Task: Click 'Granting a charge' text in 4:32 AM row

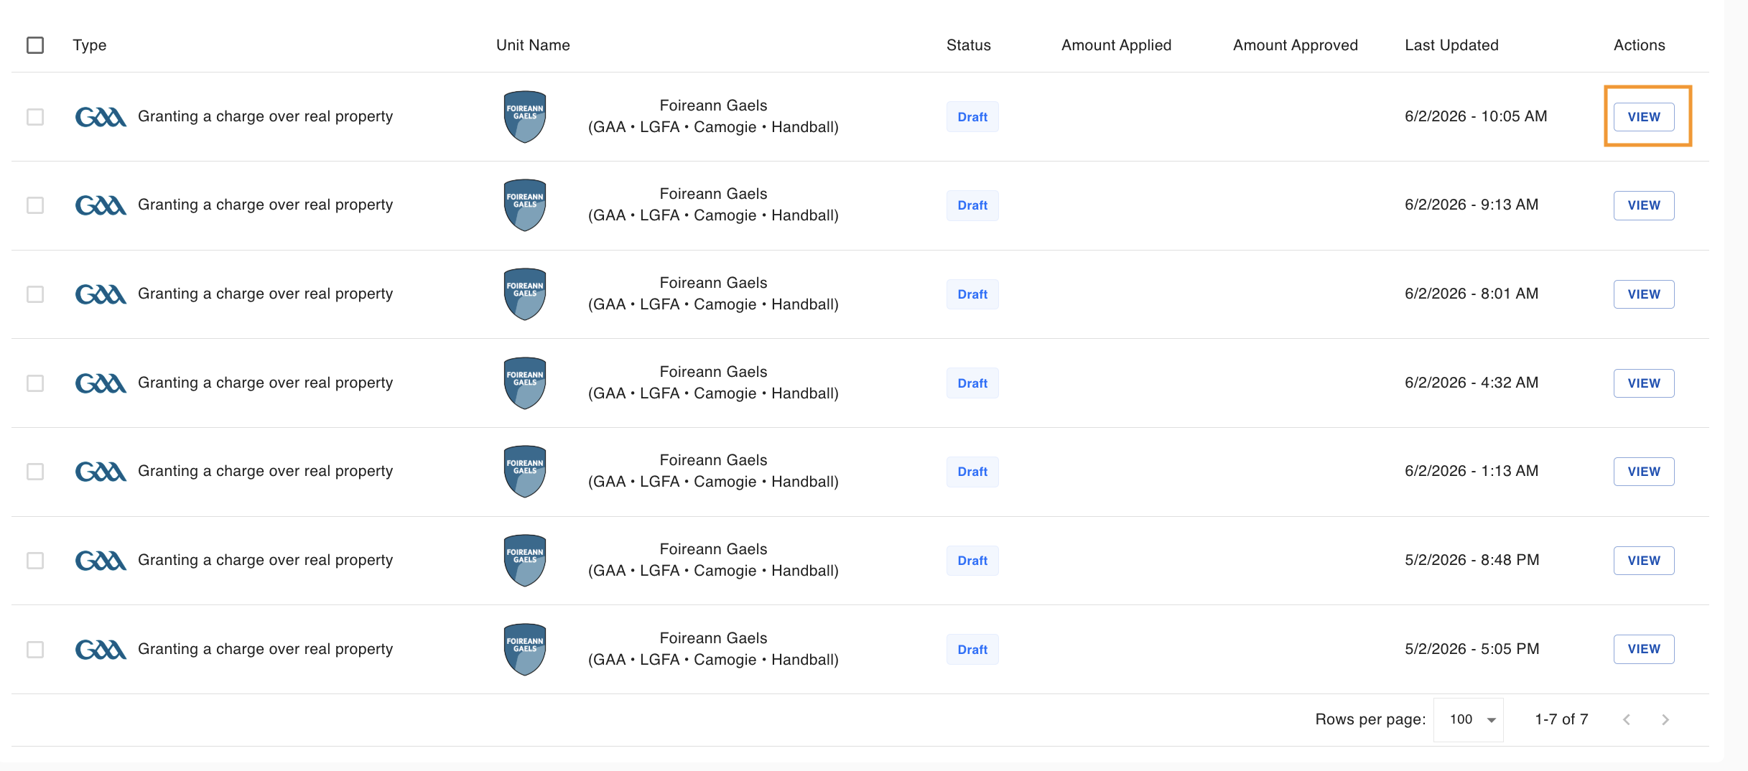Action: pos(265,383)
